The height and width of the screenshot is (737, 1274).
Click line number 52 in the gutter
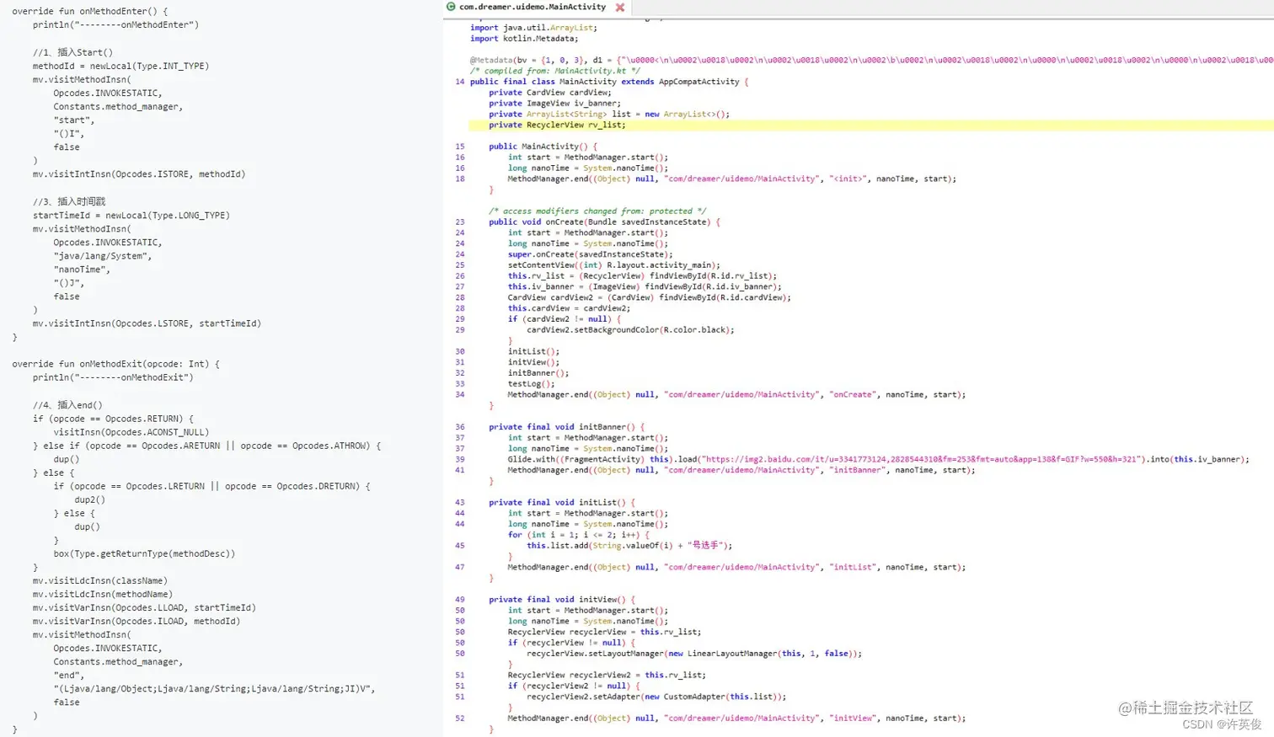pos(459,718)
